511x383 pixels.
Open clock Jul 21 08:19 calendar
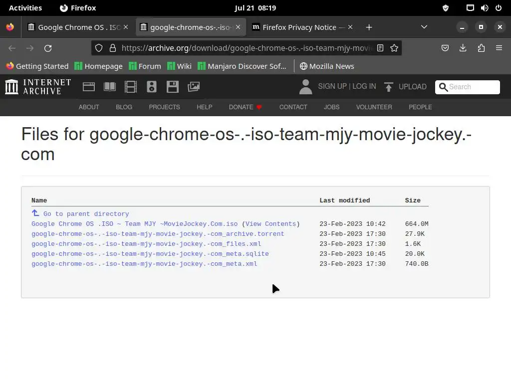click(255, 8)
